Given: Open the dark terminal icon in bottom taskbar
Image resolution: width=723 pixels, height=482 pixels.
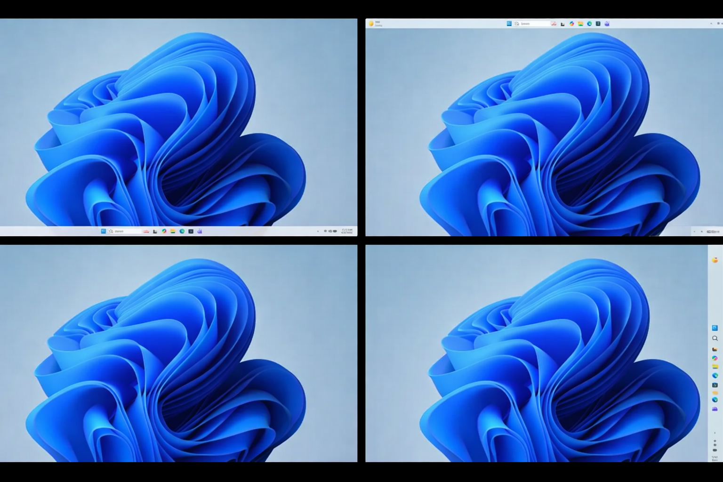Looking at the screenshot, I should click(191, 231).
